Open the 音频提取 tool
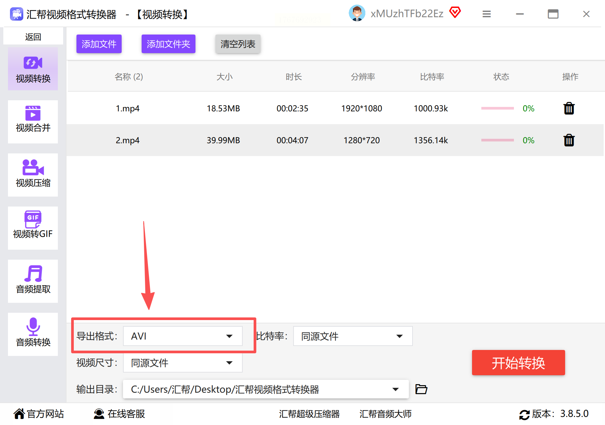This screenshot has width=605, height=425. point(33,281)
